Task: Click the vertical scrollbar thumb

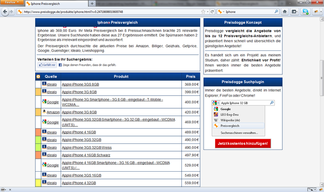Action: click(x=322, y=78)
